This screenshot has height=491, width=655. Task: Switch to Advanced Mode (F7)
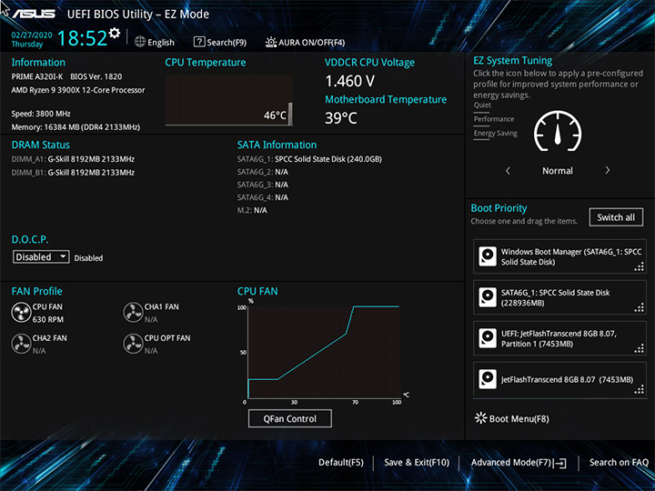519,463
